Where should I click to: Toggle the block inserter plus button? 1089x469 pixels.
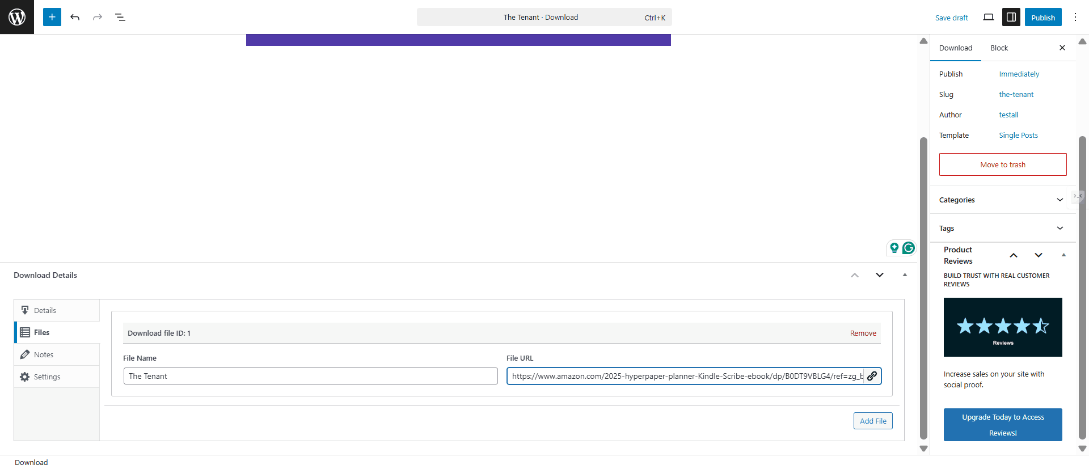52,17
